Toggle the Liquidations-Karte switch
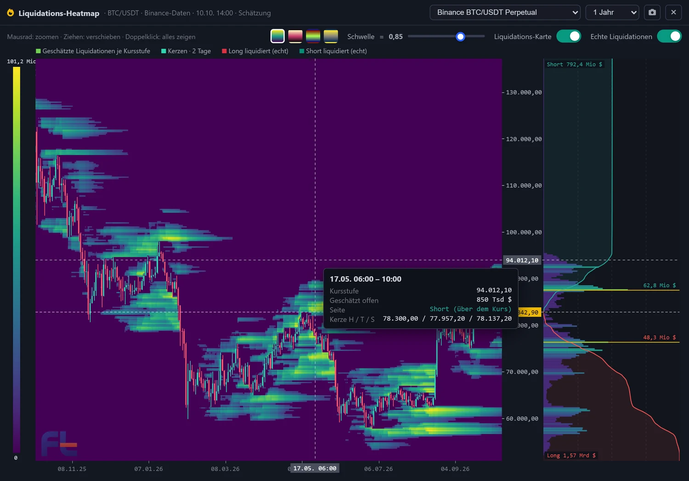This screenshot has width=689, height=481. coord(569,36)
